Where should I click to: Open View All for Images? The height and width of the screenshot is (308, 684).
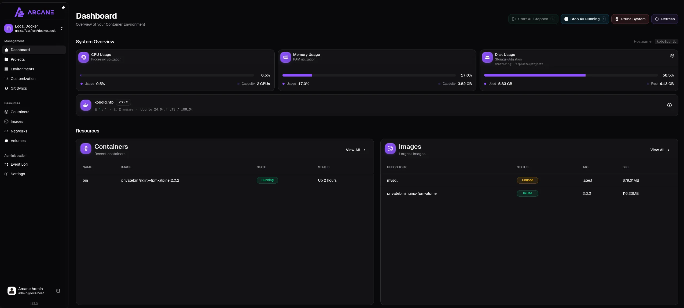660,150
